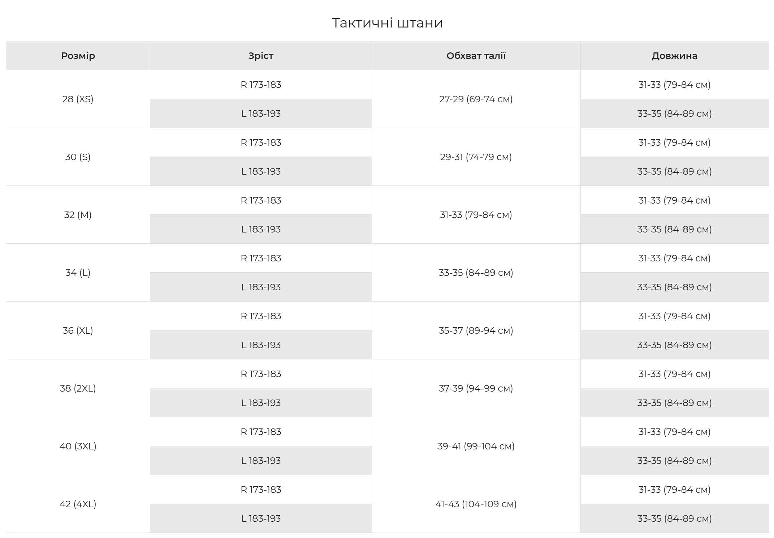Screen dimensions: 774x538
Task: Select waist value 39-41 (99-104 см)
Action: click(x=476, y=446)
